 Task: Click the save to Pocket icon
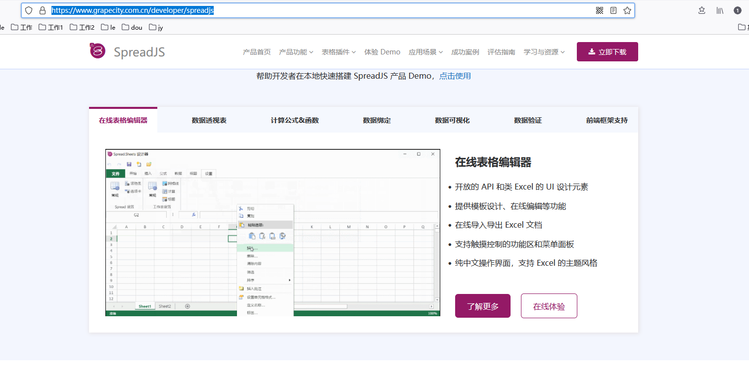click(701, 10)
